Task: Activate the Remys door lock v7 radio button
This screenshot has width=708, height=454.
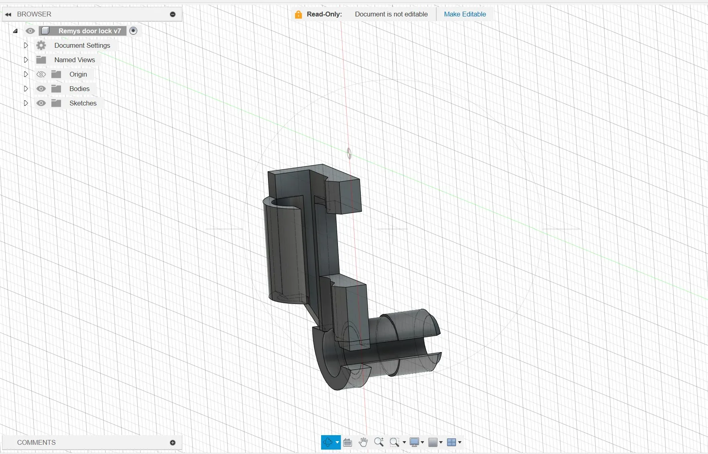Action: click(x=134, y=31)
